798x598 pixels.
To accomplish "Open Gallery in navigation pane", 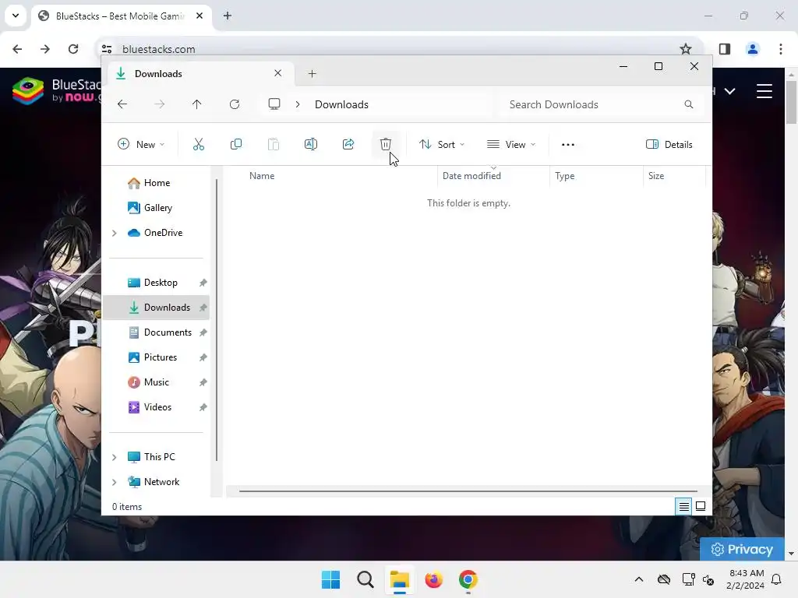I will 157,208.
